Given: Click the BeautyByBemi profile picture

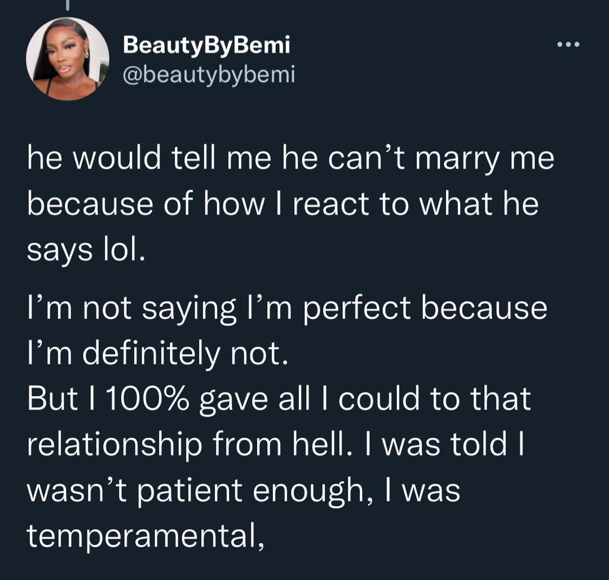Looking at the screenshot, I should point(68,59).
